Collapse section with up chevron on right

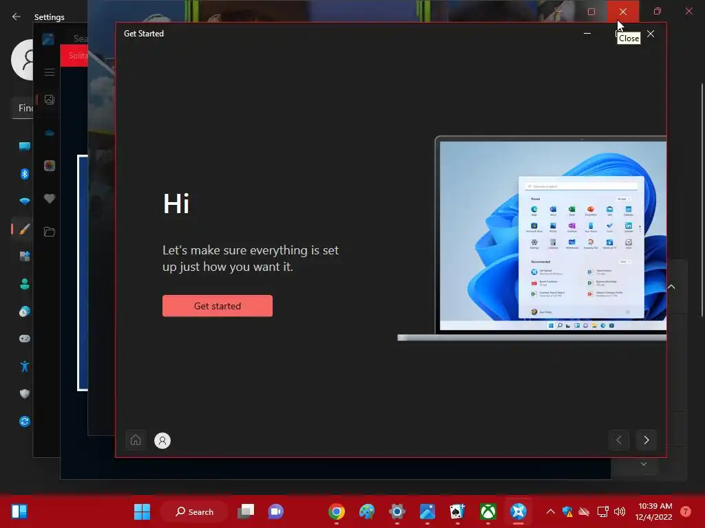[x=671, y=287]
